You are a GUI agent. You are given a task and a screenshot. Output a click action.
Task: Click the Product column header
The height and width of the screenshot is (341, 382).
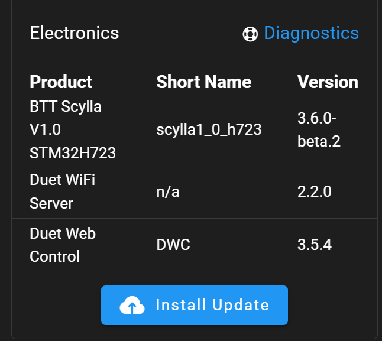tap(61, 82)
